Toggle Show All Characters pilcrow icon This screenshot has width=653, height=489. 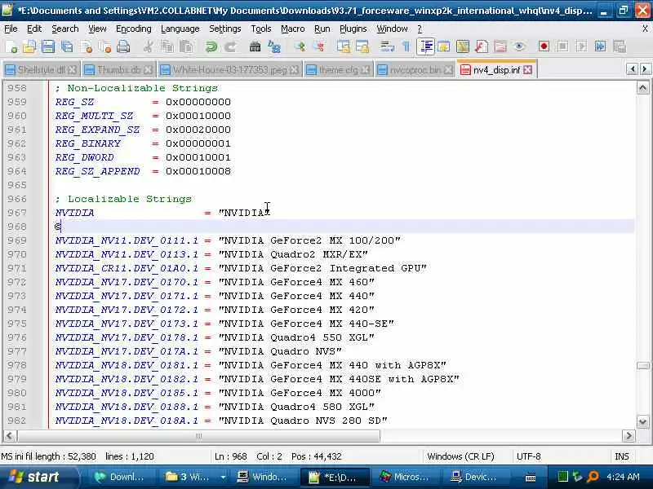[406, 46]
